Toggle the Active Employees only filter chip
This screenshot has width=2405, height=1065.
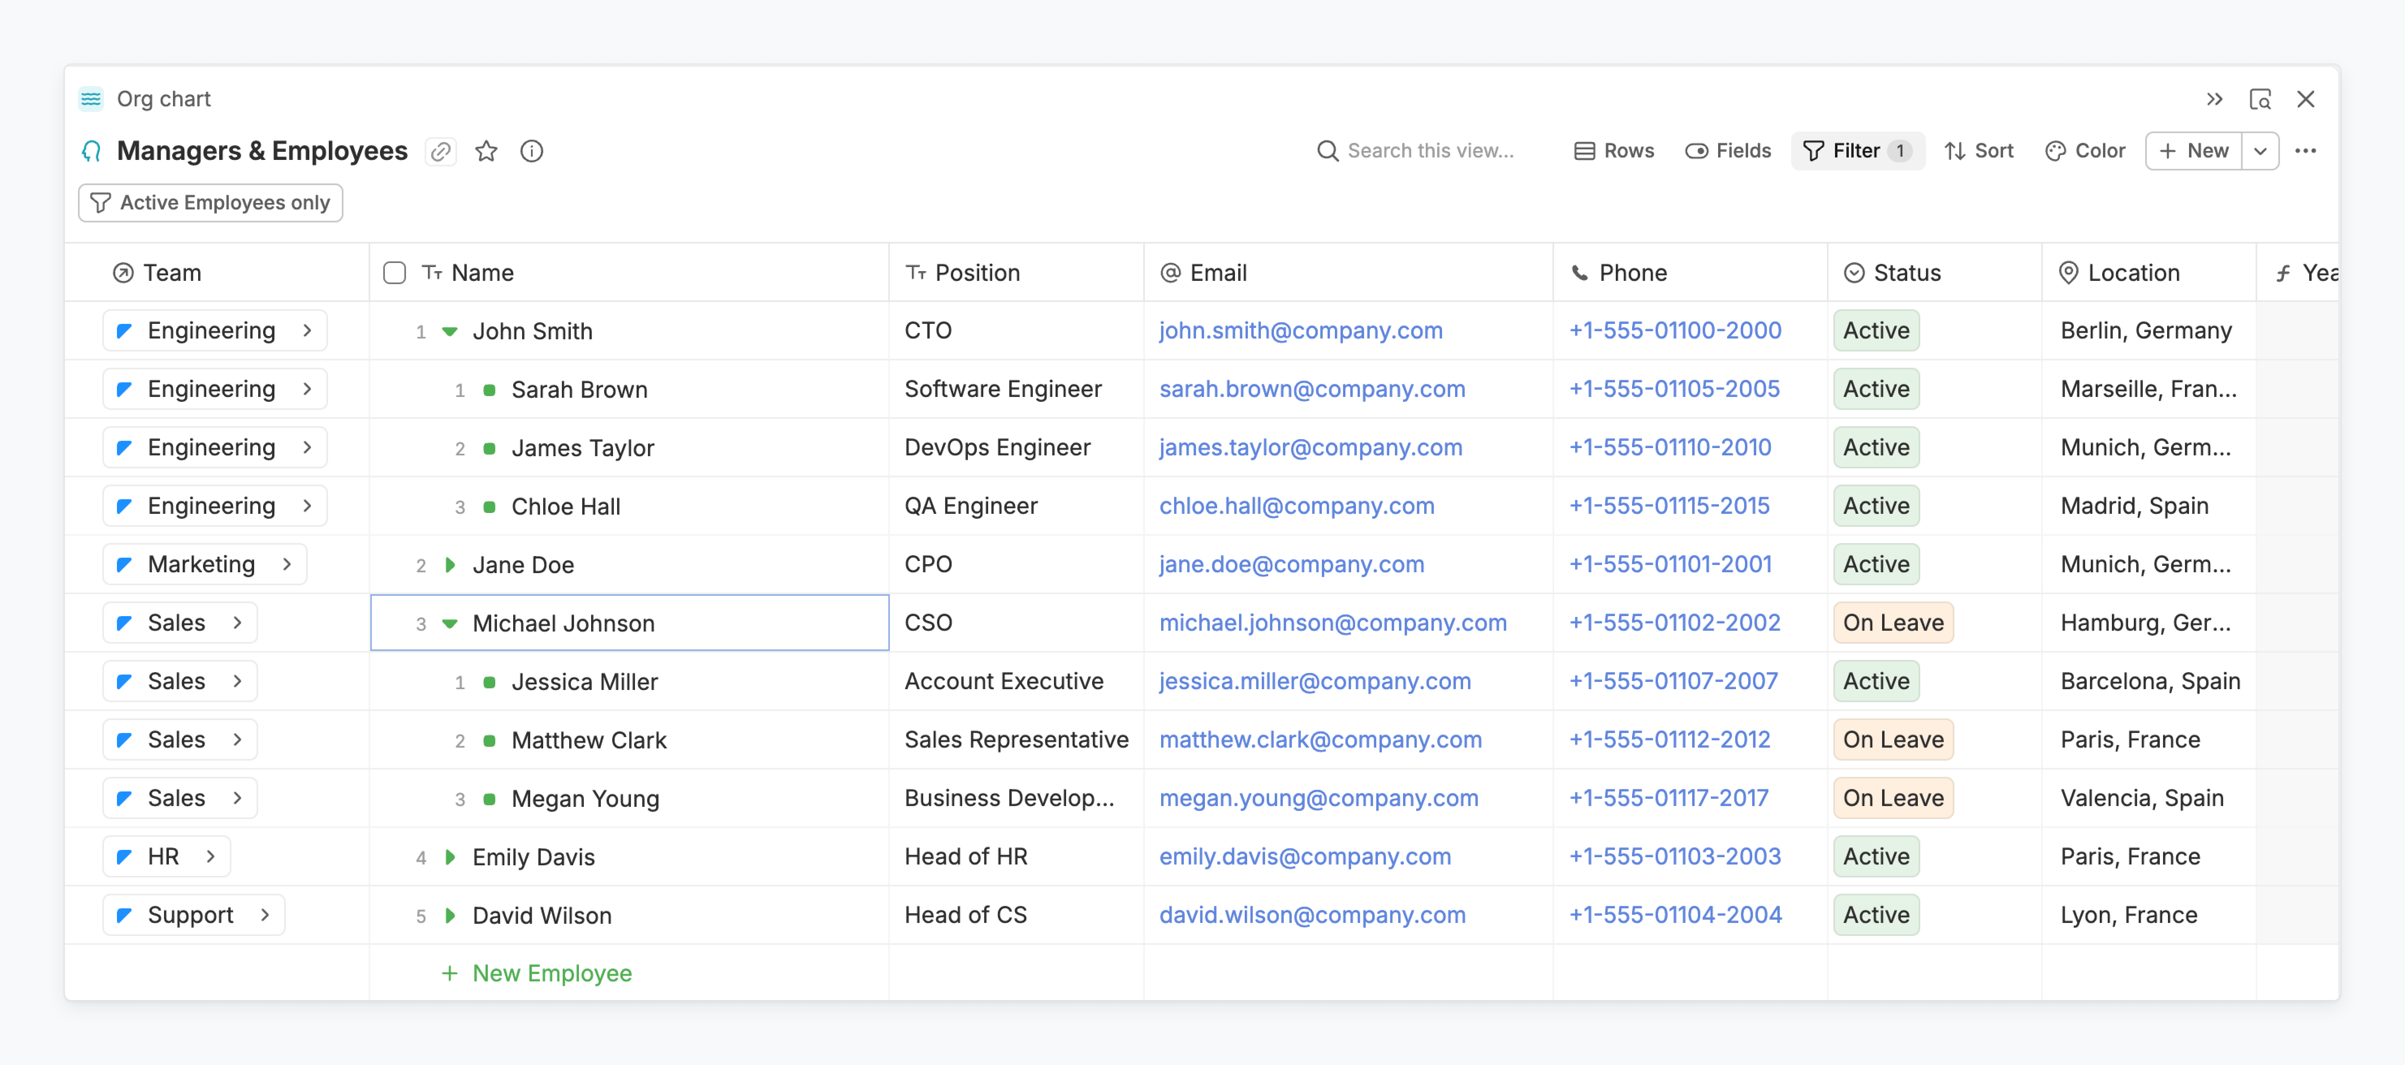pos(211,203)
